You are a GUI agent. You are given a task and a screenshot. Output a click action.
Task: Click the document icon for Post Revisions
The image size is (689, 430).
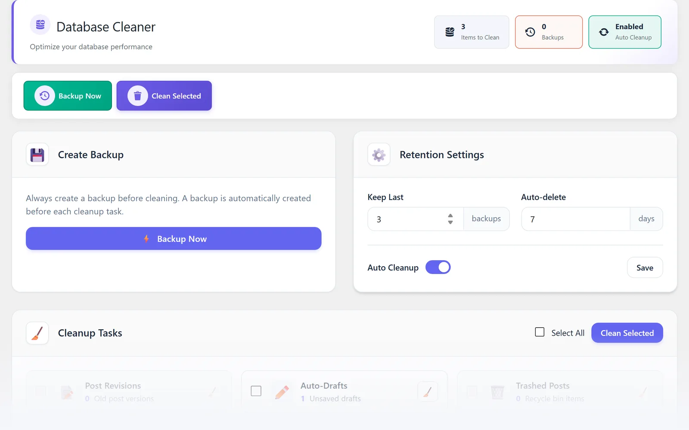[67, 392]
